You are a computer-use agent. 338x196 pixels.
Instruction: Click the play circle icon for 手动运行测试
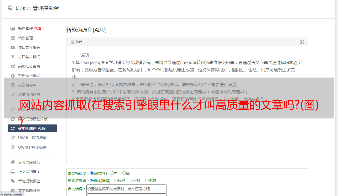13,76
